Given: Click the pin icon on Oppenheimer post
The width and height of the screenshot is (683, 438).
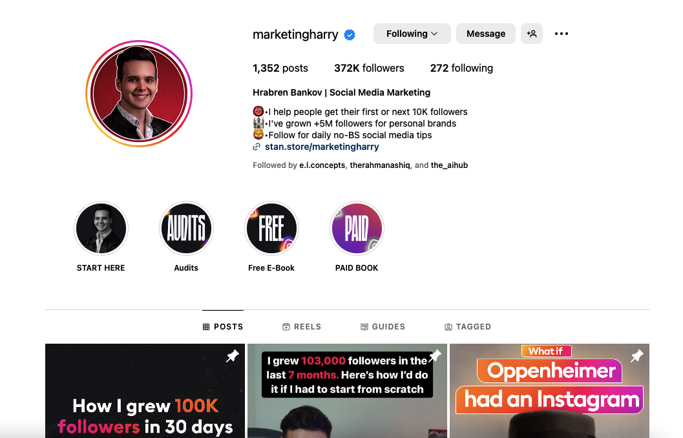Looking at the screenshot, I should coord(637,356).
